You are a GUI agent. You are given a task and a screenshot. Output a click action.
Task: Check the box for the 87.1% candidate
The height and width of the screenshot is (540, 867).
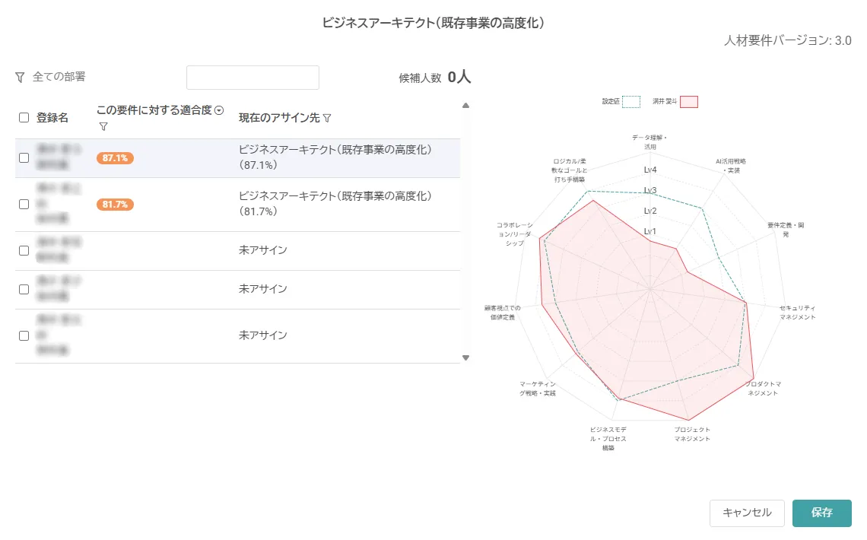click(x=24, y=158)
